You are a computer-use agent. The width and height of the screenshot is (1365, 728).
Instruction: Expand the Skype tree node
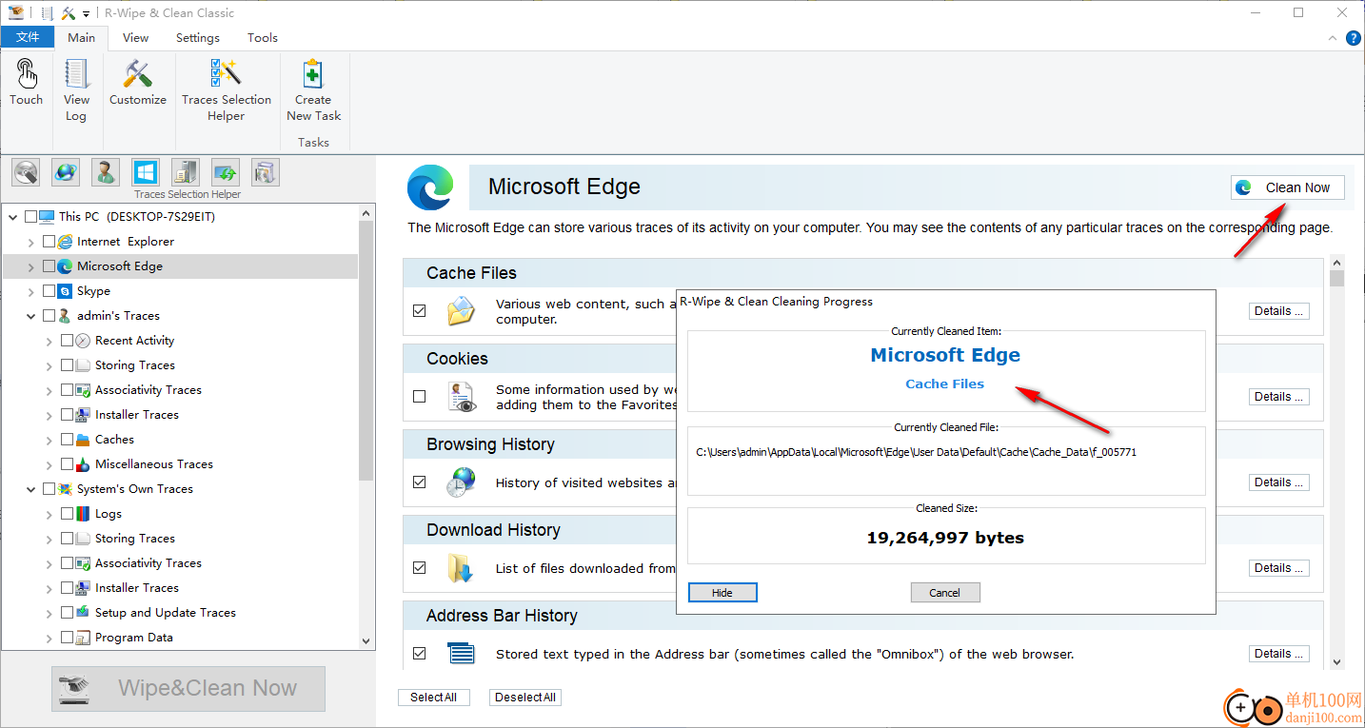31,291
